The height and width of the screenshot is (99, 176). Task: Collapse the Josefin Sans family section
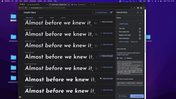coord(140,24)
